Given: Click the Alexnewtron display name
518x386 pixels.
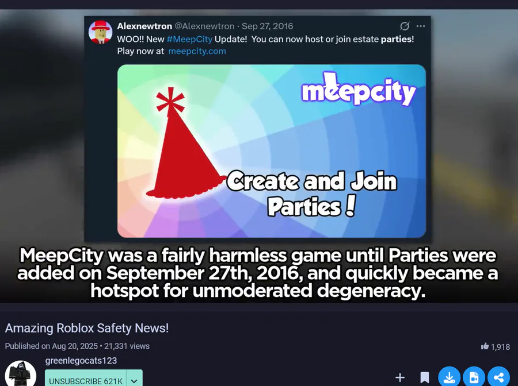Looking at the screenshot, I should [144, 26].
